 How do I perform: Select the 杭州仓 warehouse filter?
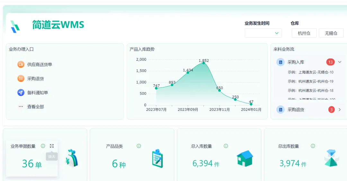click(x=304, y=33)
